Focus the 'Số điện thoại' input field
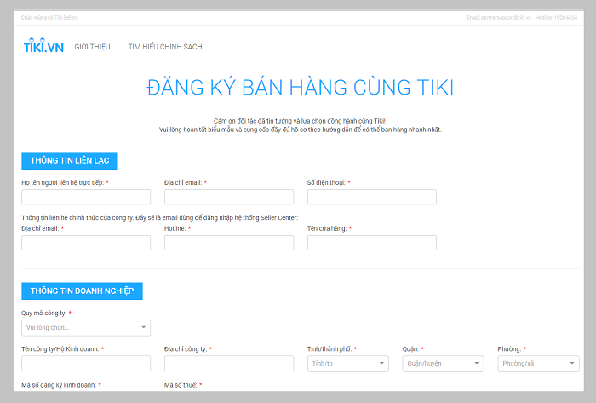This screenshot has width=596, height=403. 372,197
